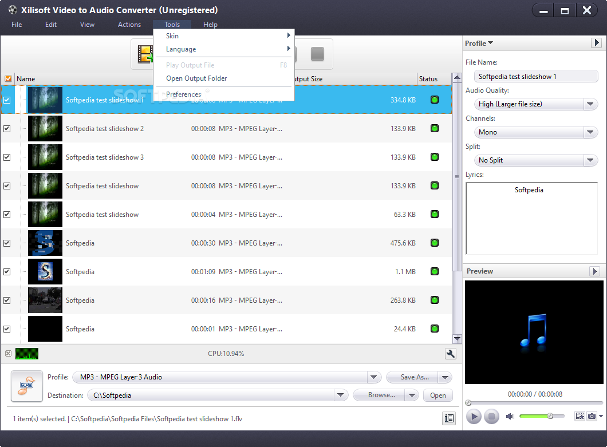This screenshot has width=607, height=447.
Task: Uncheck checkbox of 1.1 MB Softpedia row
Action: 7,272
